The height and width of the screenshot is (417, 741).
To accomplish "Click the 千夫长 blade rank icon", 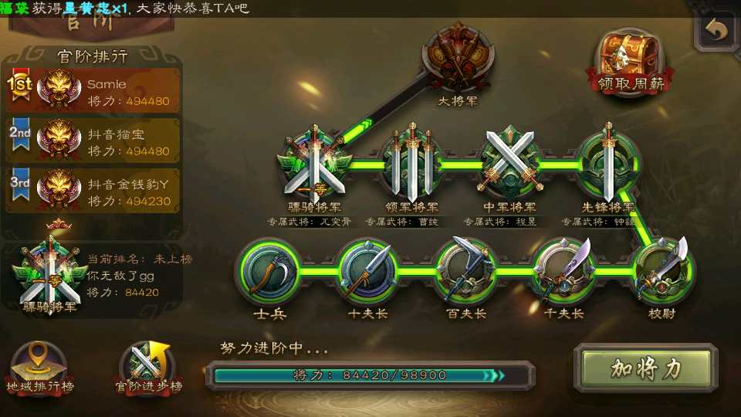I will pos(564,271).
